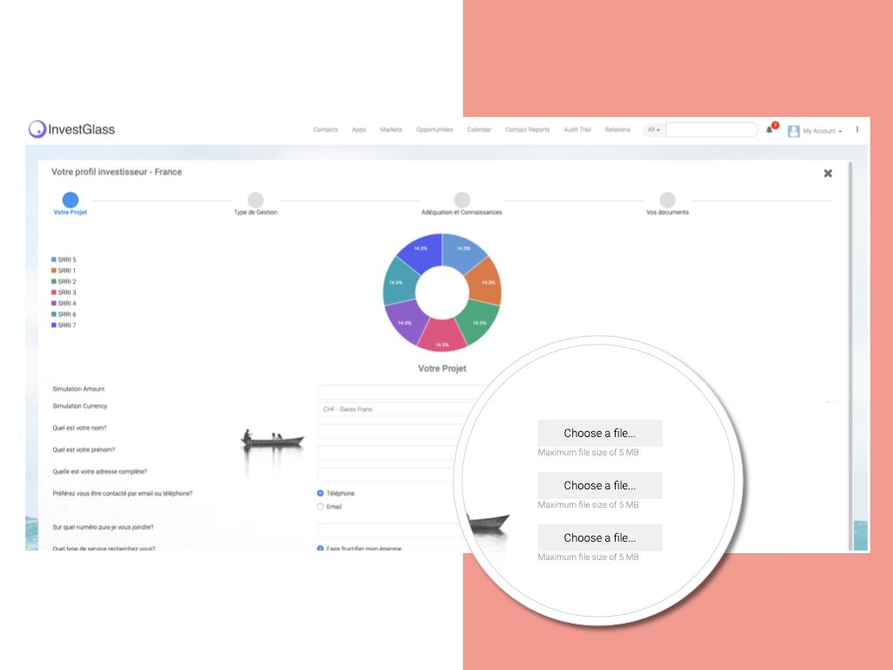Choose the Email contact radio button

[x=320, y=506]
